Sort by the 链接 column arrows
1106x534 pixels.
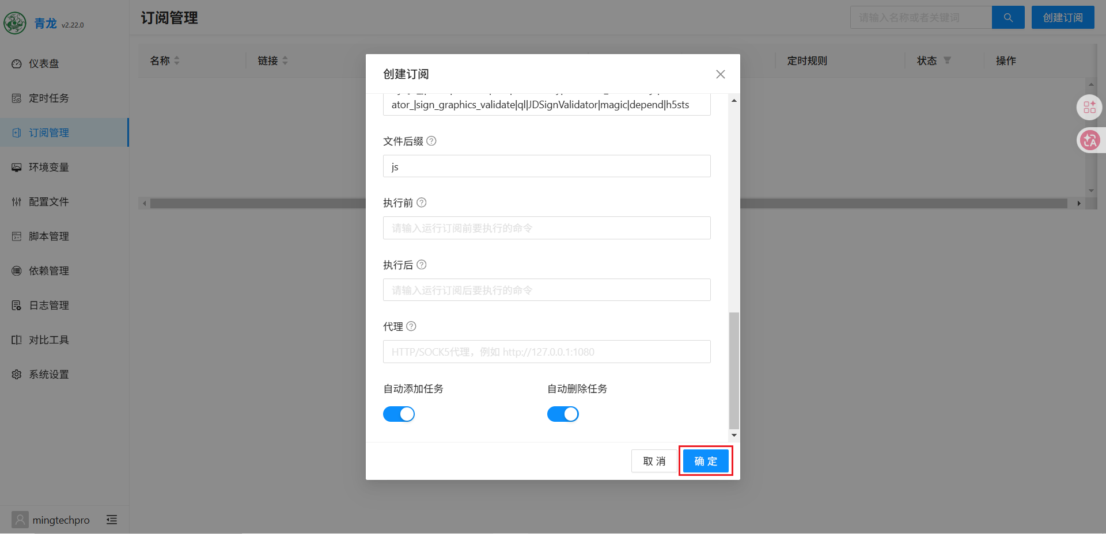coord(285,60)
